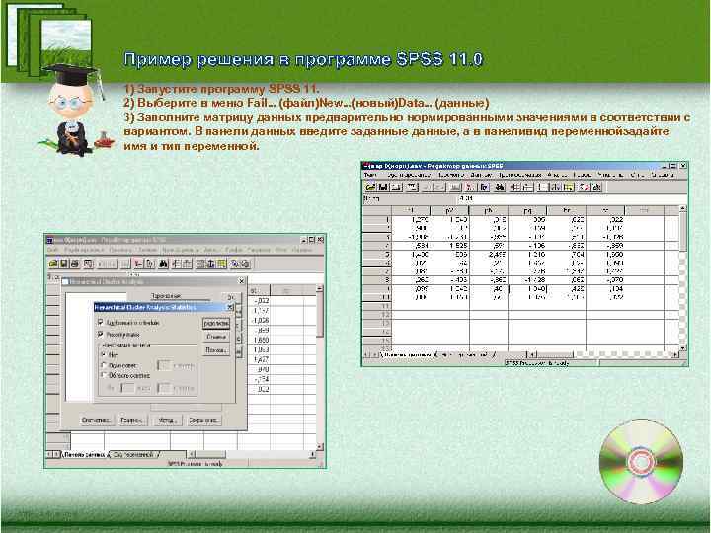The width and height of the screenshot is (711, 533).
Task: Click scroll-right arrow in right window's horizontal scrollbar
Action: [x=675, y=354]
